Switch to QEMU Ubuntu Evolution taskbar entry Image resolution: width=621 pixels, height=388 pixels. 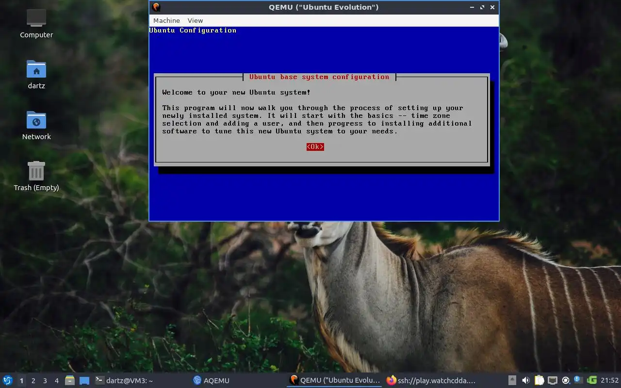click(x=335, y=380)
